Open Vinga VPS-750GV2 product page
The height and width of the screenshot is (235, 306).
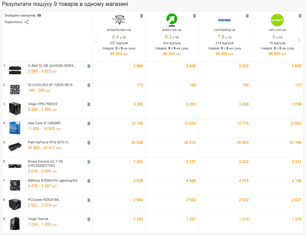pyautogui.click(x=43, y=104)
